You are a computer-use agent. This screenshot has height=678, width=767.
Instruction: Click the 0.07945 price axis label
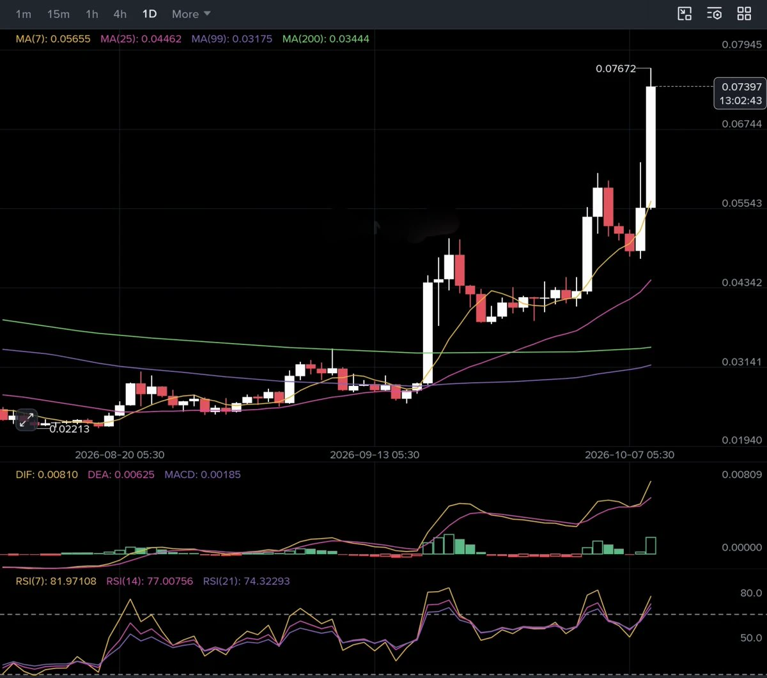(x=741, y=45)
